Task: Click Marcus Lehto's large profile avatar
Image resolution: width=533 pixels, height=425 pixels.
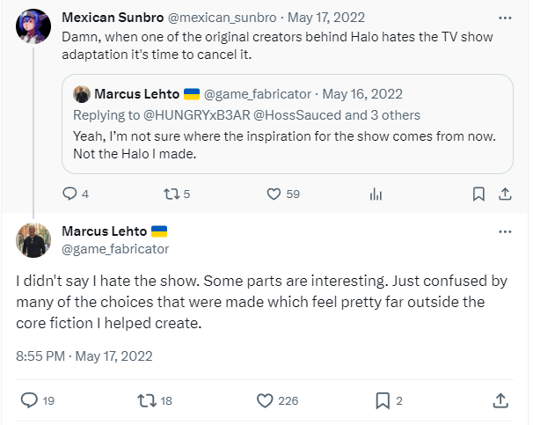Action: click(33, 240)
